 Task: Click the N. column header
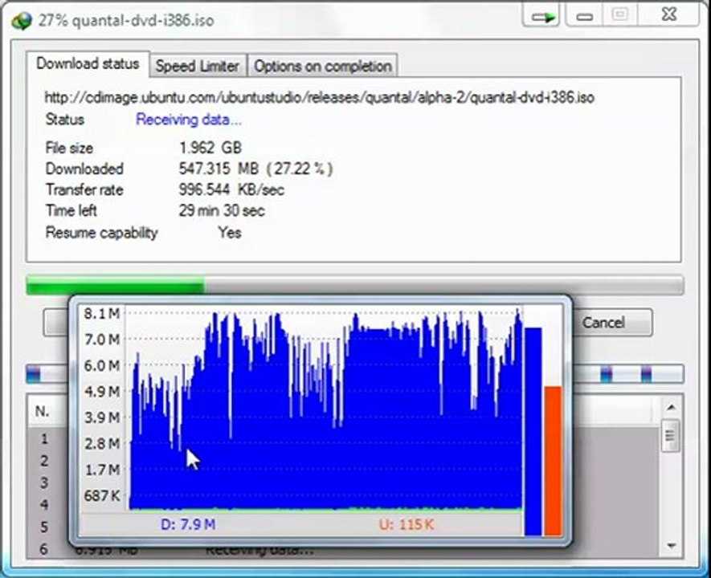pos(42,411)
